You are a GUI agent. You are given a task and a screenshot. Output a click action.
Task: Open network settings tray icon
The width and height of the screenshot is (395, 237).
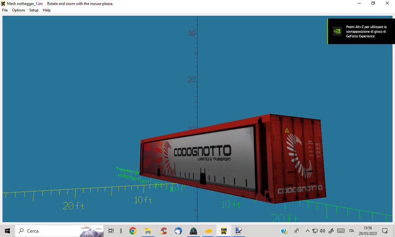(x=315, y=231)
